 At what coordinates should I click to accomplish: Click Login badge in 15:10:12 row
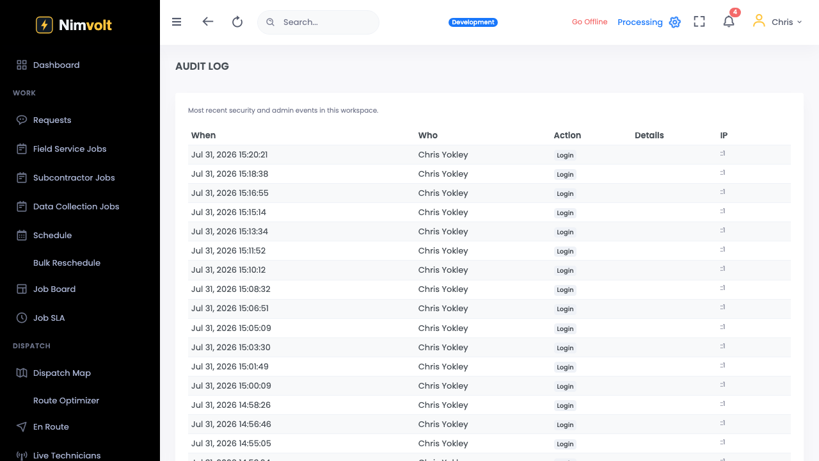[565, 270]
